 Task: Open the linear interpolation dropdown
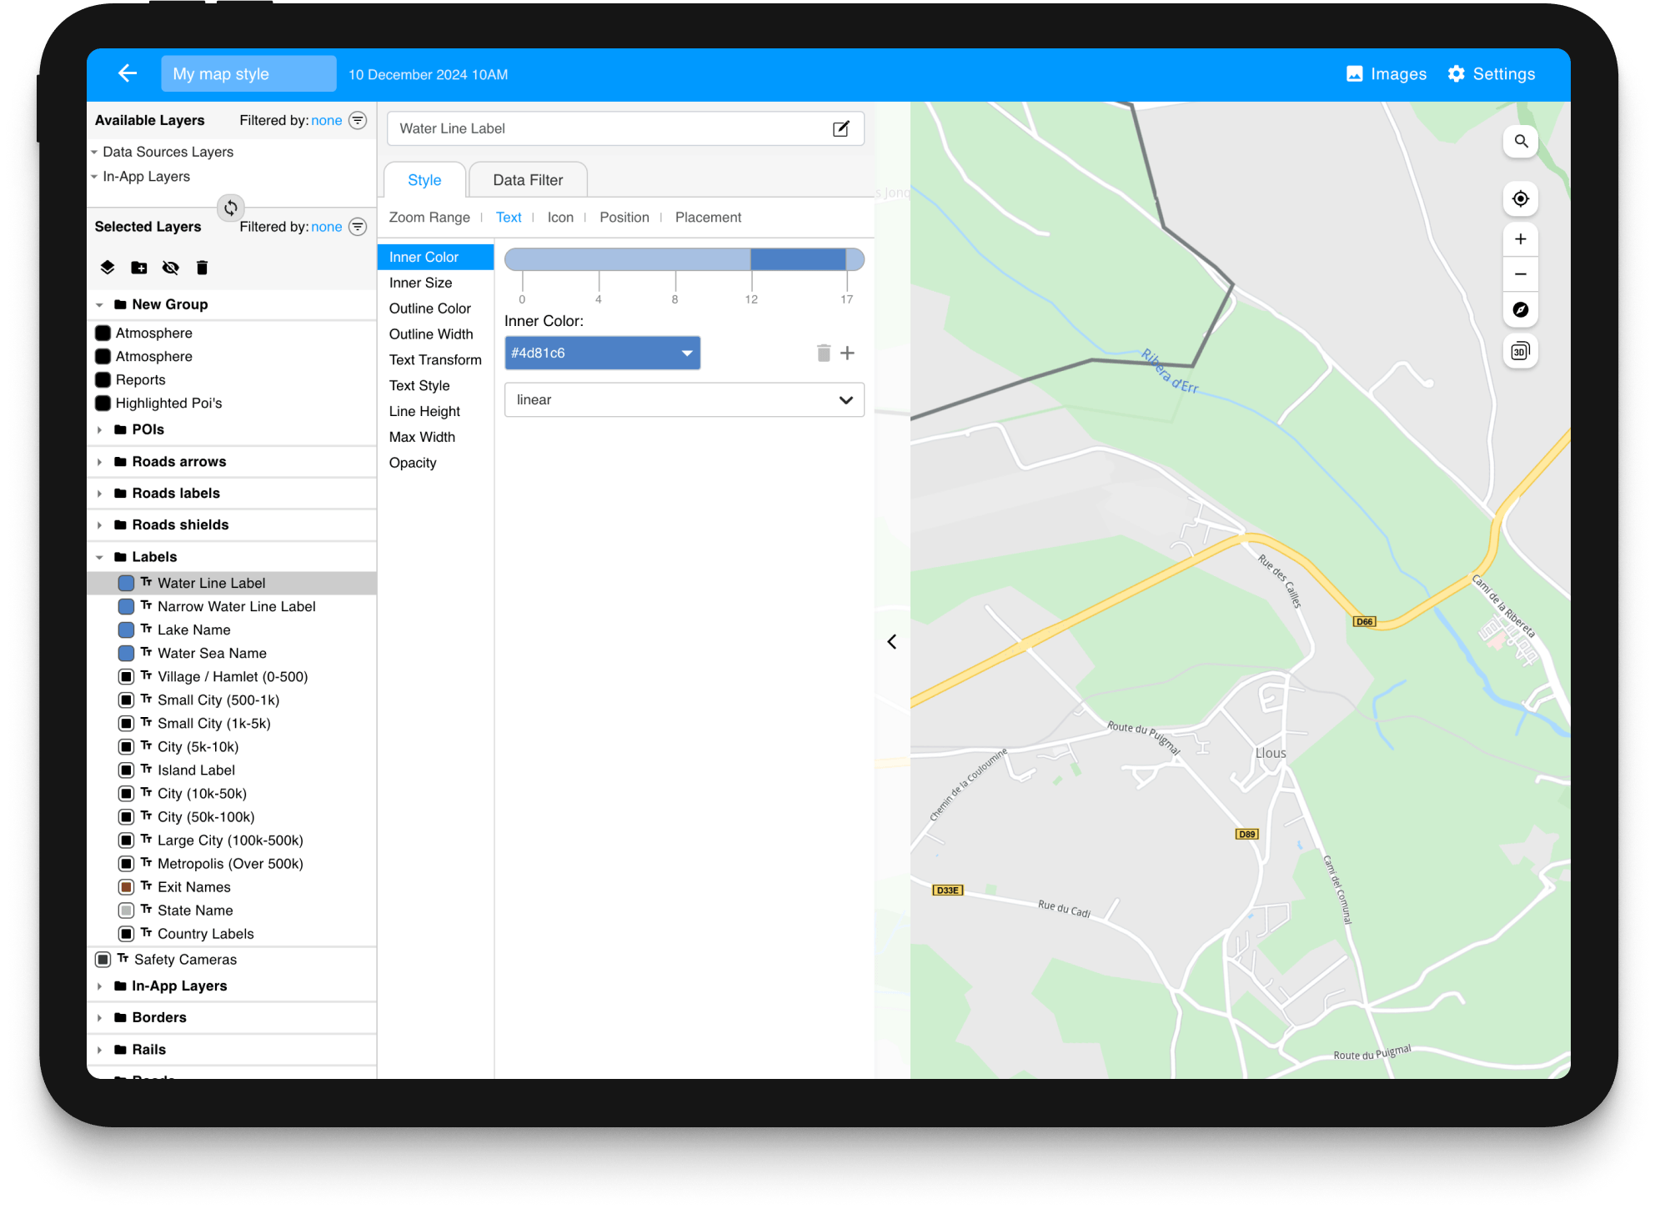[684, 399]
